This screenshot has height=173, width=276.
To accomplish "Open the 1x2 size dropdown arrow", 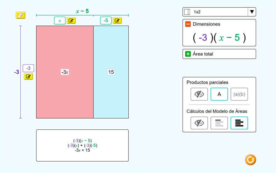I will (x=252, y=12).
